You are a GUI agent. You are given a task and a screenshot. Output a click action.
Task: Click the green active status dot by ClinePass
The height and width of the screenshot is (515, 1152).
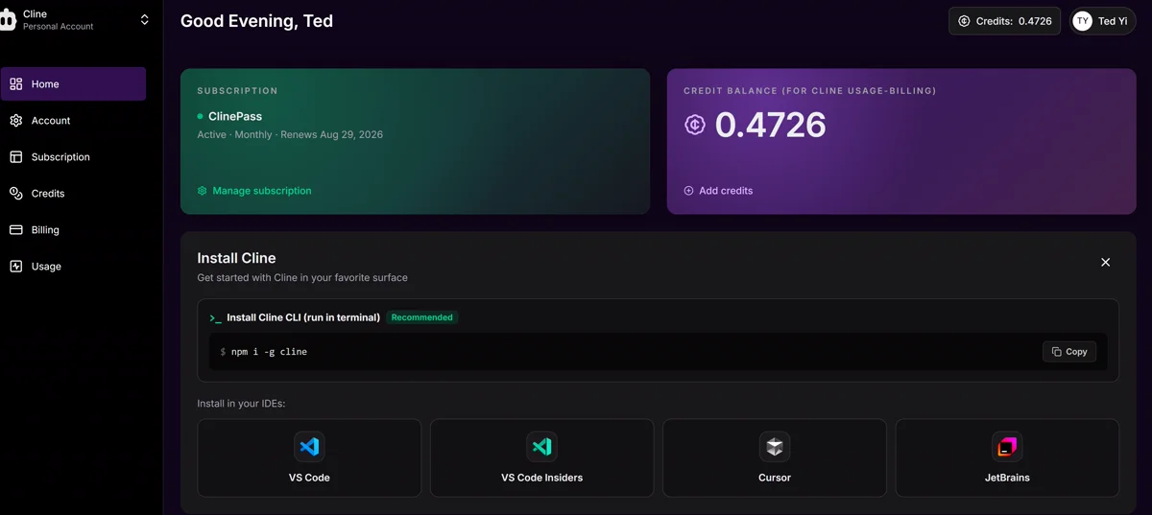coord(200,116)
